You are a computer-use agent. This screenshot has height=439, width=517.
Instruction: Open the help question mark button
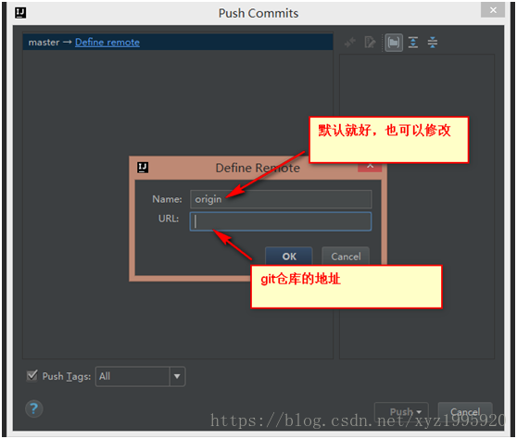pos(34,408)
